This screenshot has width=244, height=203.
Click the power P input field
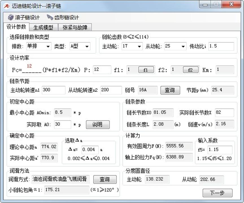102,69
